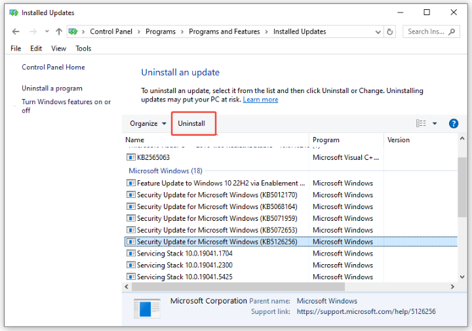Open the Edit menu
This screenshot has width=472, height=331.
pos(36,49)
